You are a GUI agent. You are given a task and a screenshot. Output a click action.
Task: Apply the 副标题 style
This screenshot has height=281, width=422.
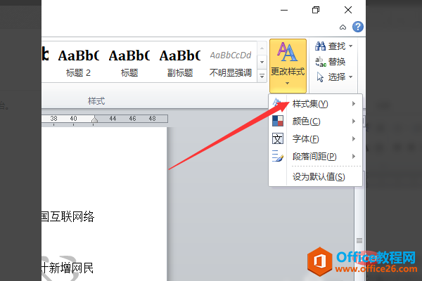180,63
